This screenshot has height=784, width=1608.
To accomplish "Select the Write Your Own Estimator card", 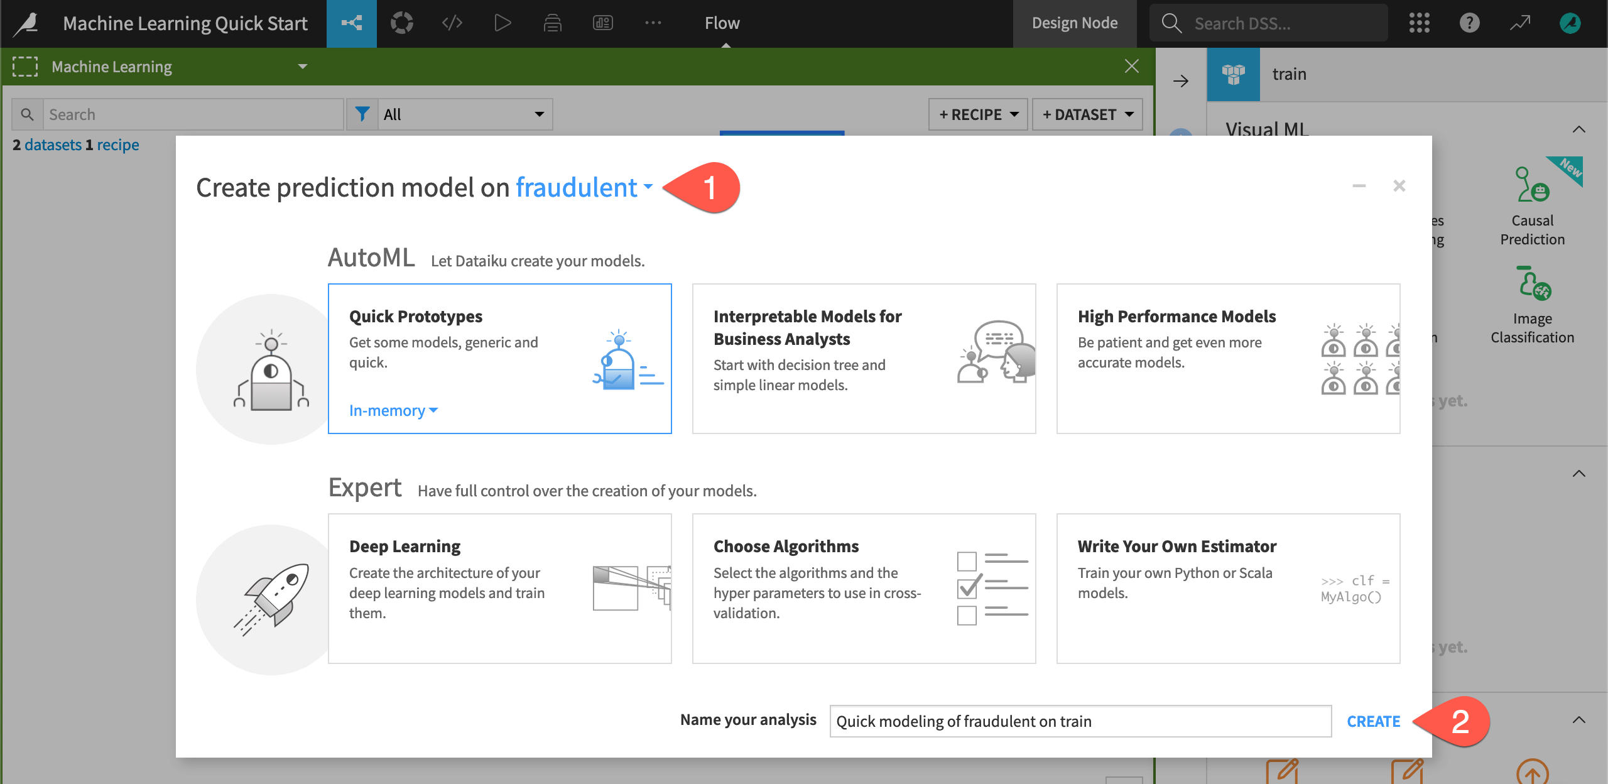I will (x=1229, y=589).
